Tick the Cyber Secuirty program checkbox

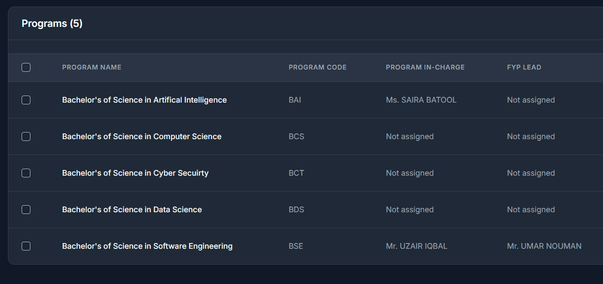coord(26,173)
